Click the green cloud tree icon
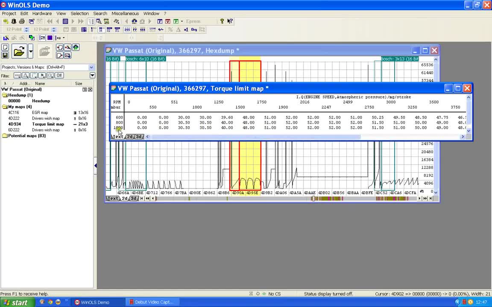The image size is (492, 307). pyautogui.click(x=76, y=47)
